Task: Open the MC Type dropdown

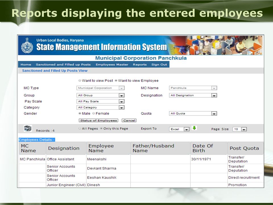Action: (x=100, y=88)
